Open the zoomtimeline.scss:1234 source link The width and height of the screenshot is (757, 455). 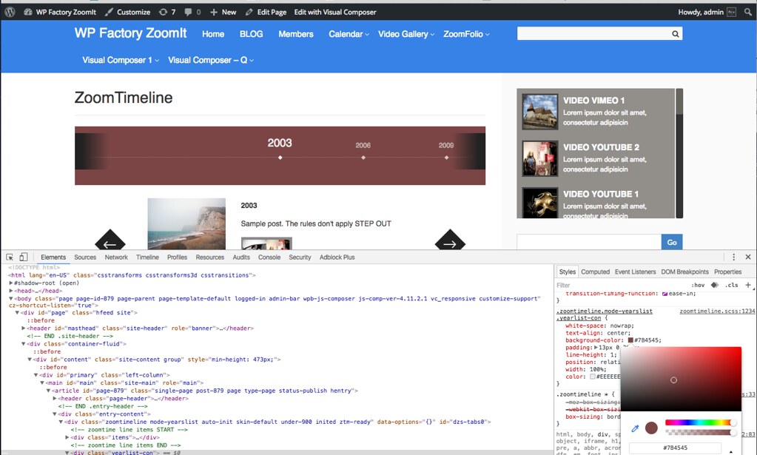point(716,311)
